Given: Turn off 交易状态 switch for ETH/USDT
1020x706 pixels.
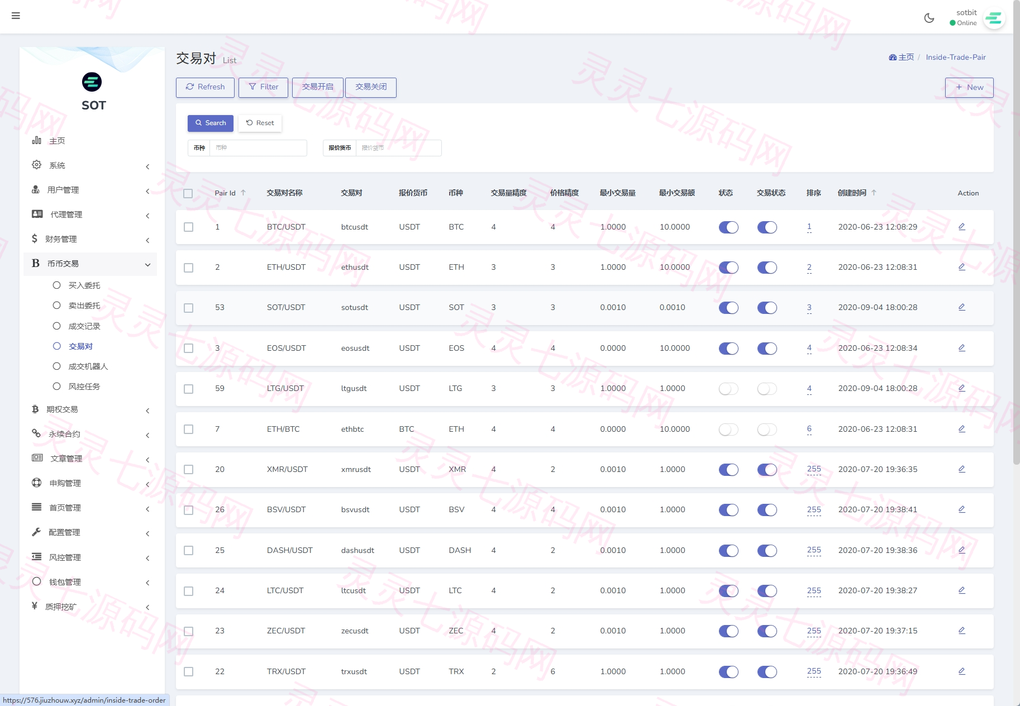Looking at the screenshot, I should [767, 268].
